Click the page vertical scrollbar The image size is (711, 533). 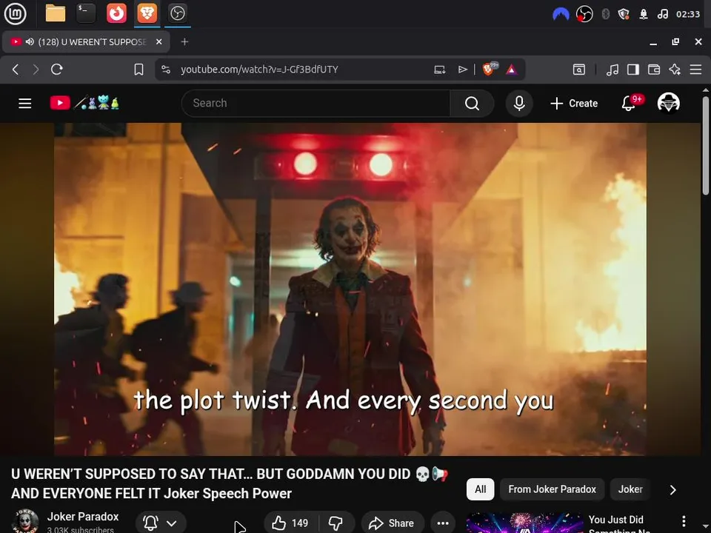click(706, 145)
